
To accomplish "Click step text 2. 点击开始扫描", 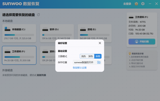I will 136,60.
